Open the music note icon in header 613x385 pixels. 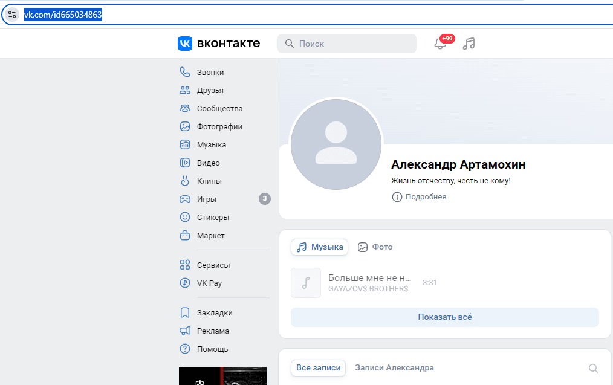(469, 44)
